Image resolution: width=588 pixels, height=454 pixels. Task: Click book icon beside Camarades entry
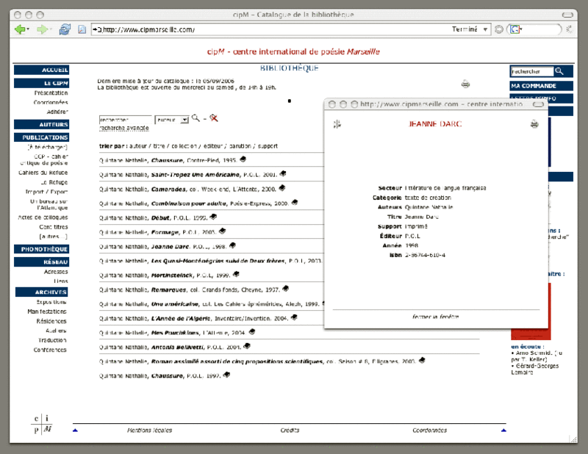click(282, 188)
